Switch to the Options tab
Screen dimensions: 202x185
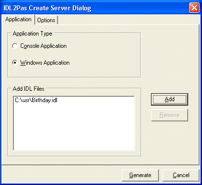click(46, 20)
